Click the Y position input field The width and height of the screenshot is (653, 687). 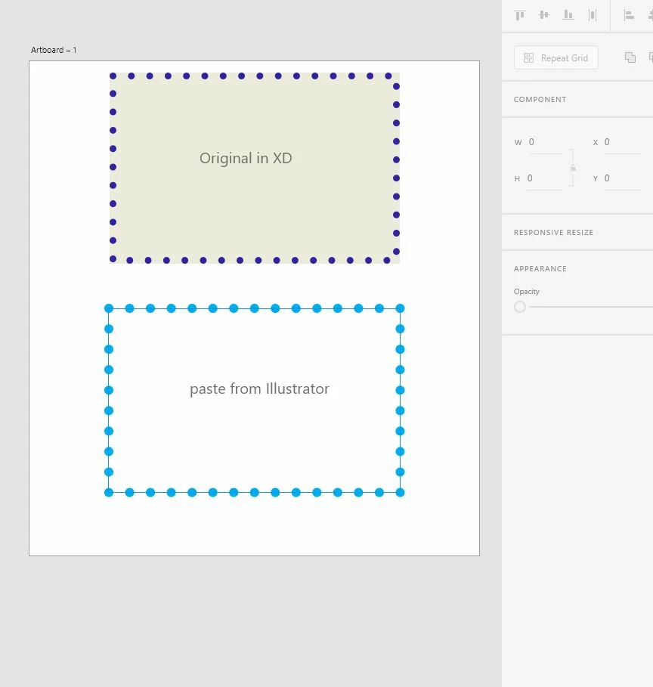tap(621, 179)
